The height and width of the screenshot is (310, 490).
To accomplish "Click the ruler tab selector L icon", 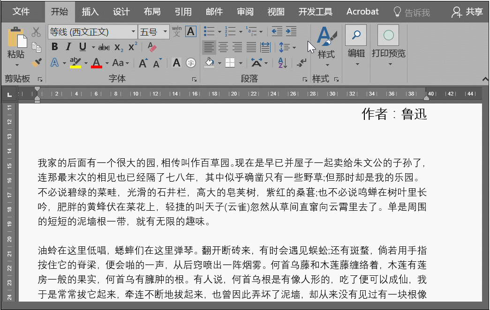I will [10, 94].
